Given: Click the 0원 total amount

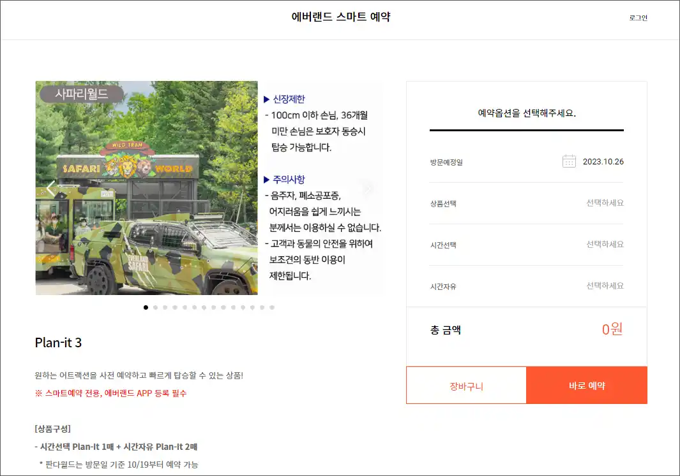Looking at the screenshot, I should coord(612,329).
